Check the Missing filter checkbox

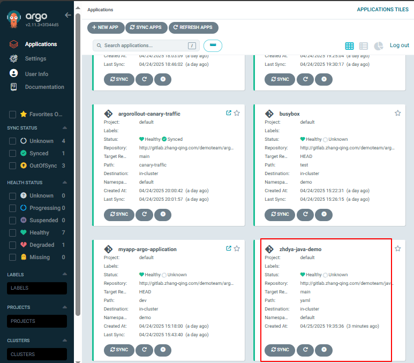[x=12, y=257]
